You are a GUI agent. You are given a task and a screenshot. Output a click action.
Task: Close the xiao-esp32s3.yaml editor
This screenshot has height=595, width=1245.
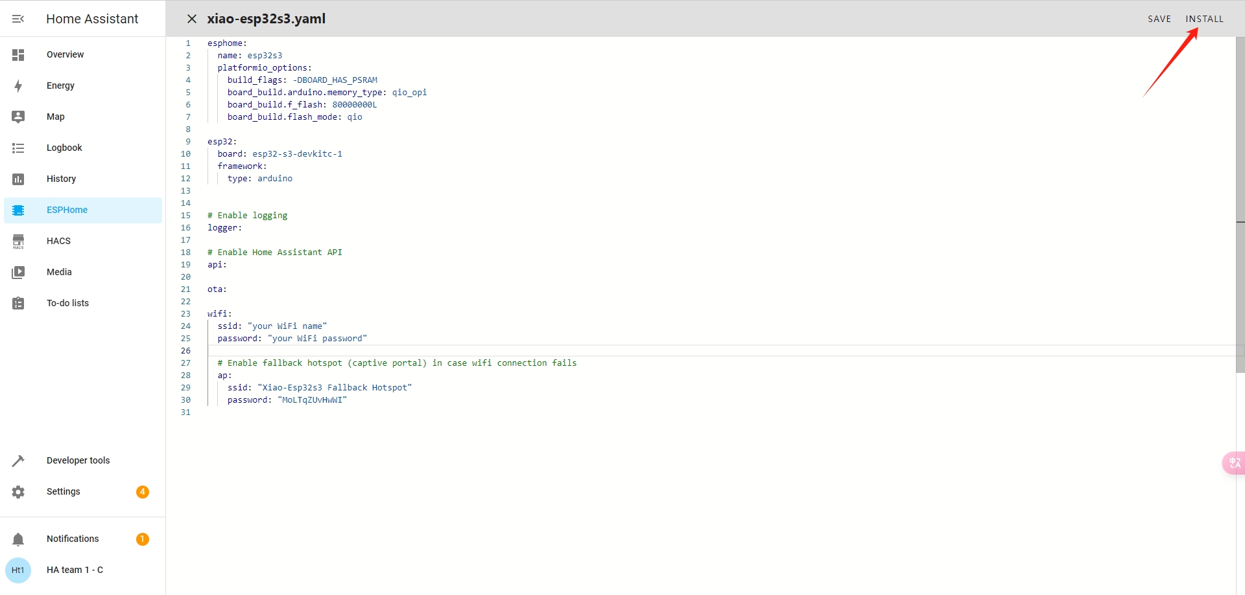(x=192, y=19)
